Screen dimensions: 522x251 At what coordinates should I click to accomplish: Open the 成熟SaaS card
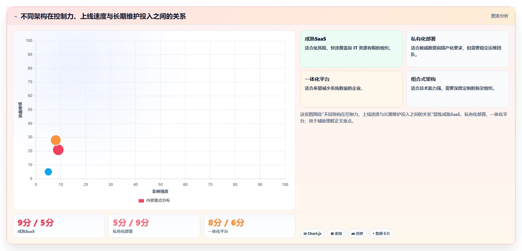pyautogui.click(x=351, y=49)
